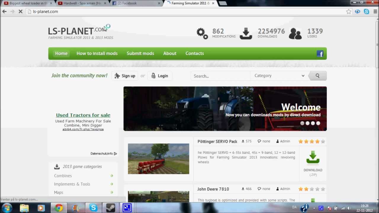Screen dimensions: 379x213
Task: Select the third banner slide dot
Action: 313,123
